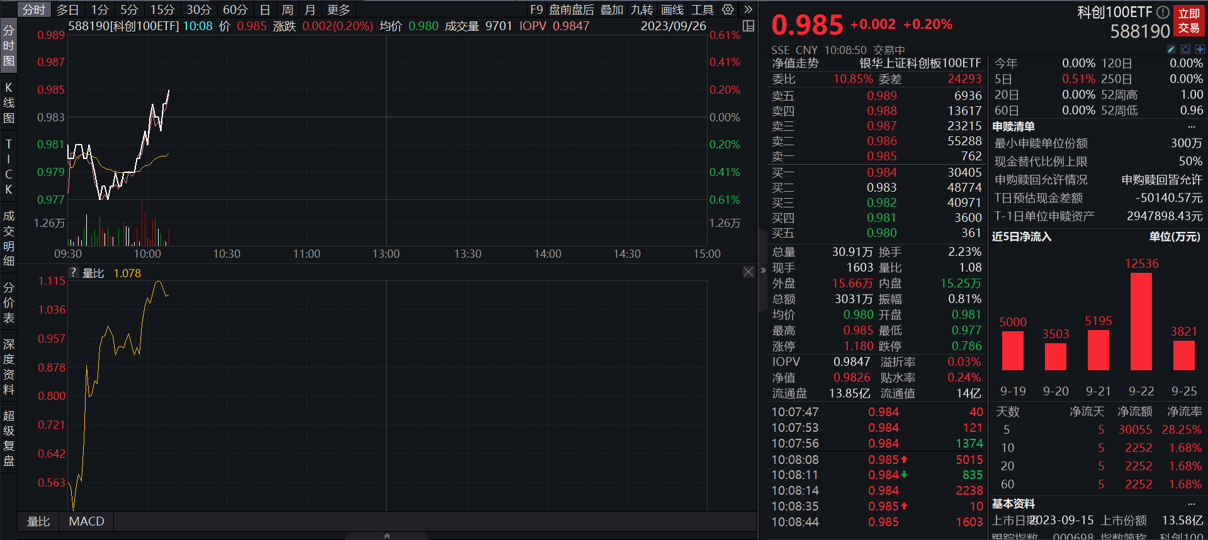This screenshot has height=540, width=1208.
Task: Collapse the right panel splitter arrow
Action: (x=763, y=270)
